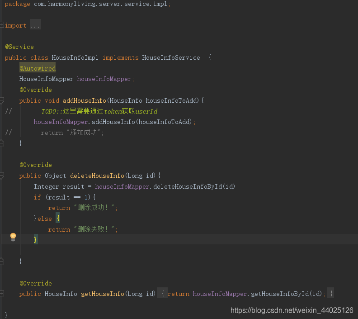This screenshot has width=358, height=319.
Task: Click the package declaration line
Action: pos(88,4)
